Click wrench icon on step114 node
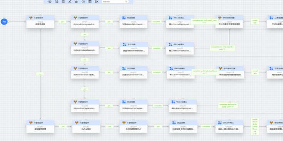The width and height of the screenshot is (283, 141). click(221, 68)
